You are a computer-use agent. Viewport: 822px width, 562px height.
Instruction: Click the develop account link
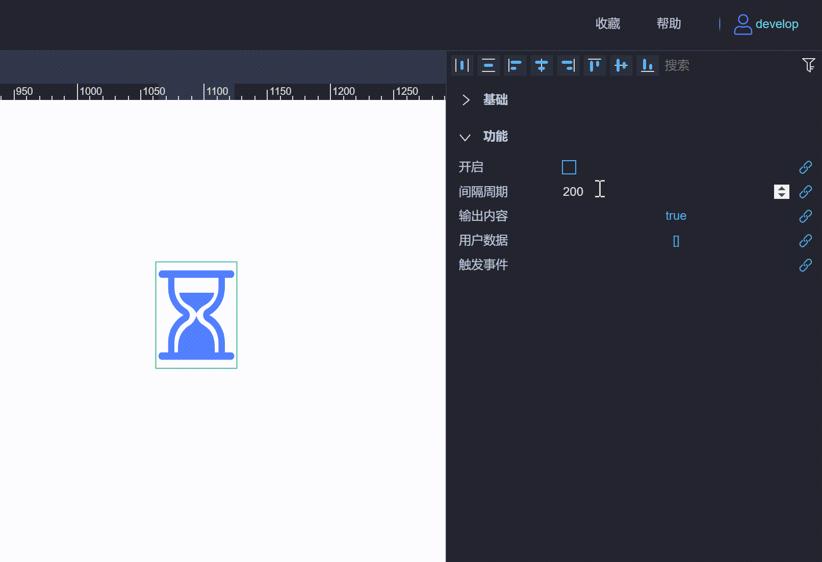pos(777,23)
